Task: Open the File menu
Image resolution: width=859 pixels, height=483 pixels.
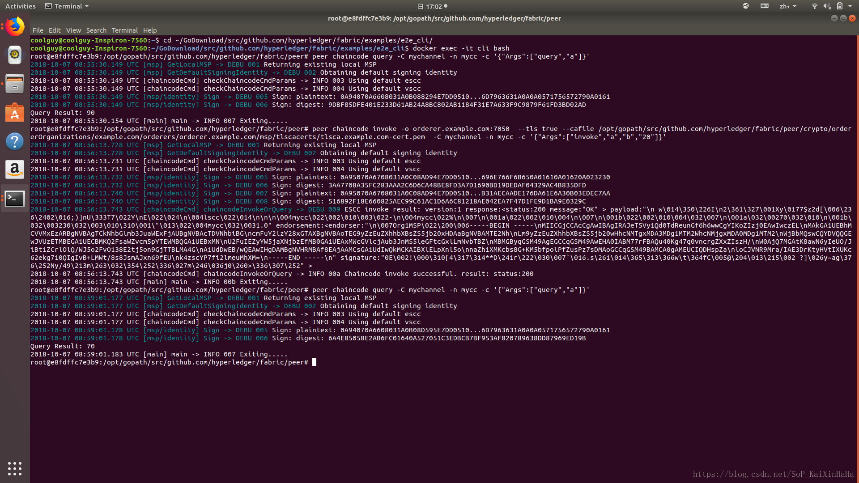Action: (38, 30)
